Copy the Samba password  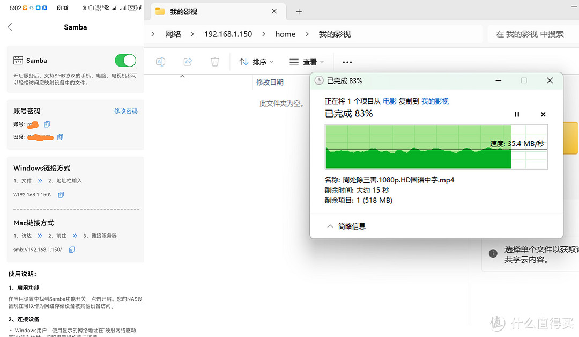pyautogui.click(x=60, y=137)
